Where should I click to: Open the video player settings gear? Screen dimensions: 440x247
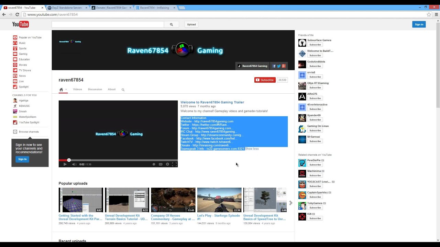pos(167,164)
